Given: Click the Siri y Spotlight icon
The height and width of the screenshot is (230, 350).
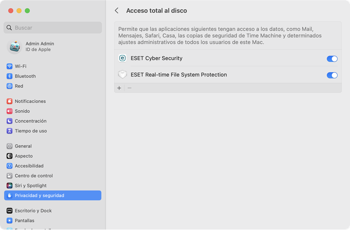Looking at the screenshot, I should [9, 186].
